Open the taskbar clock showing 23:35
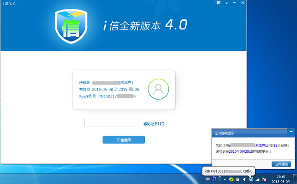 280,179
